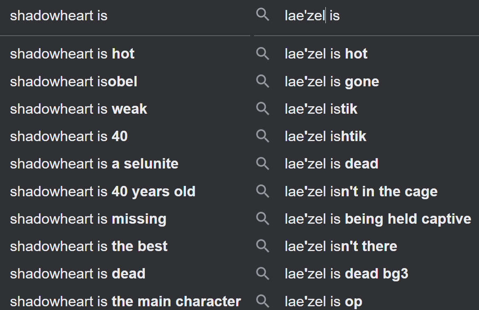This screenshot has height=310, width=479.
Task: Click magnifier icon beside "lae'zel isn't there"
Action: pyautogui.click(x=262, y=246)
